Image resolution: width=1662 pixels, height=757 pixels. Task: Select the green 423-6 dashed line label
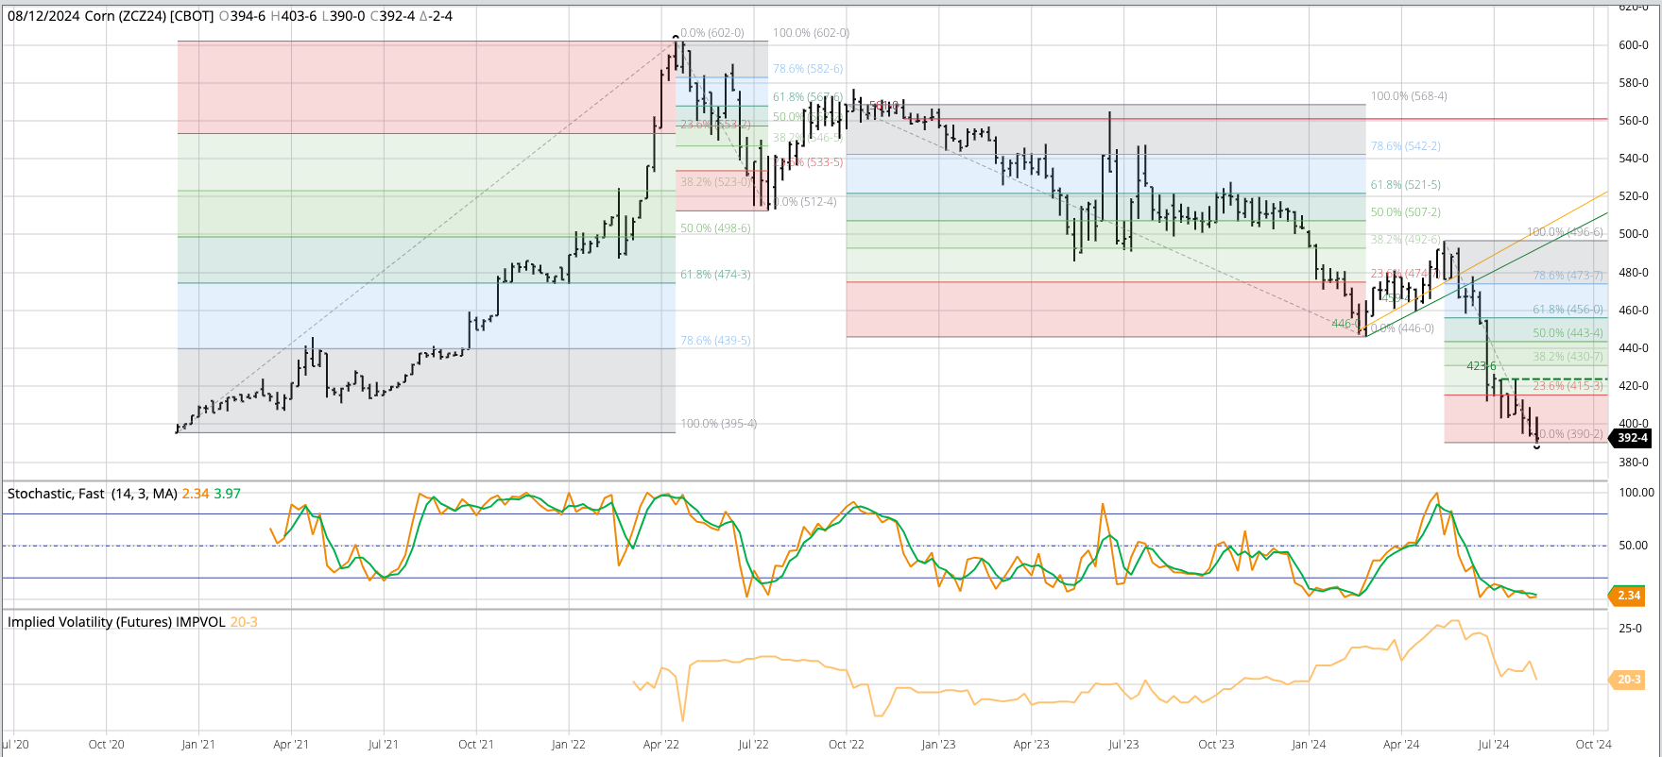click(x=1481, y=366)
